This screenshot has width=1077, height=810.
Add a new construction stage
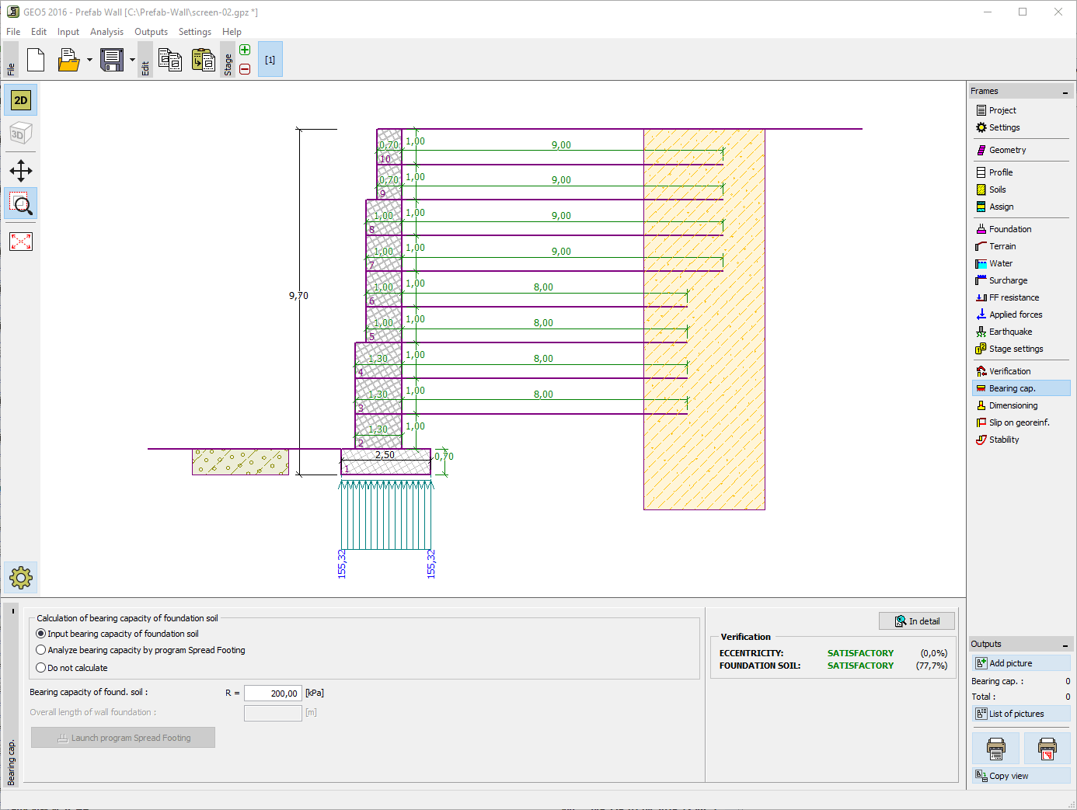point(245,50)
